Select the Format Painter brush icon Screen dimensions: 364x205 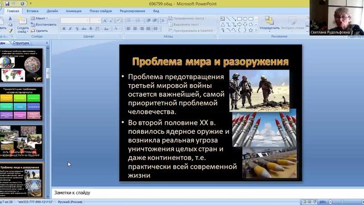10,30
